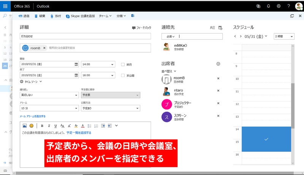Image resolution: width=304 pixels, height=175 pixels.
Task: Remove roomB from attendees
Action: coord(218,78)
